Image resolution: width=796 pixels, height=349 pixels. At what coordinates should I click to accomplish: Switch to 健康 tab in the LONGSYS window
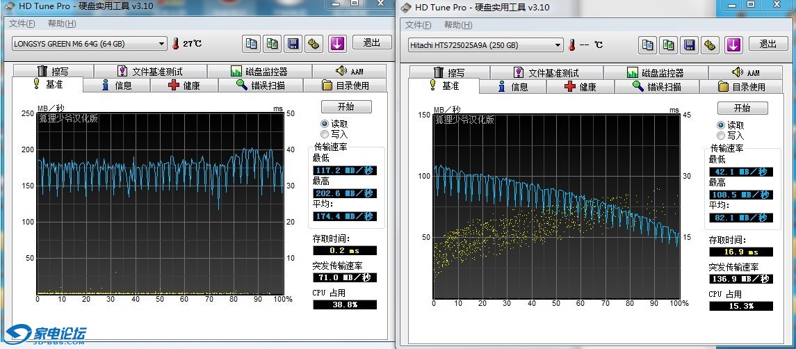click(184, 86)
